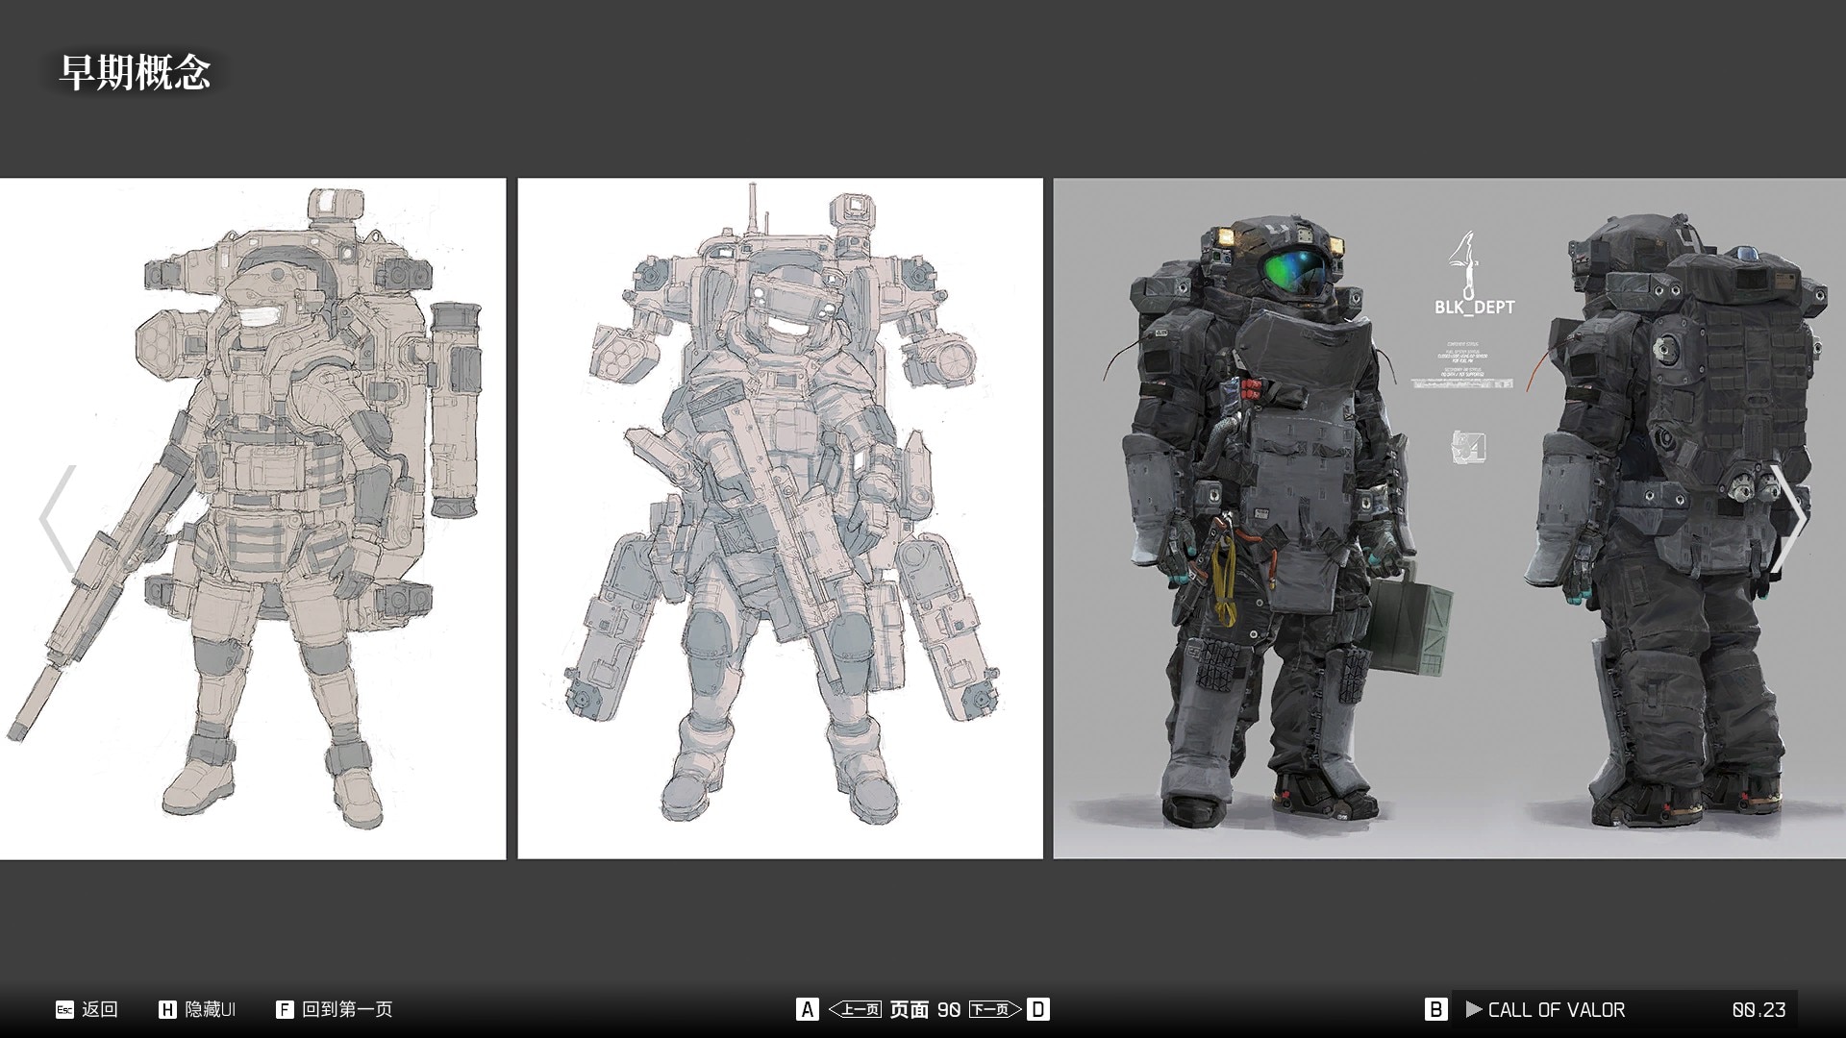Click the 返回 back label

(100, 1009)
